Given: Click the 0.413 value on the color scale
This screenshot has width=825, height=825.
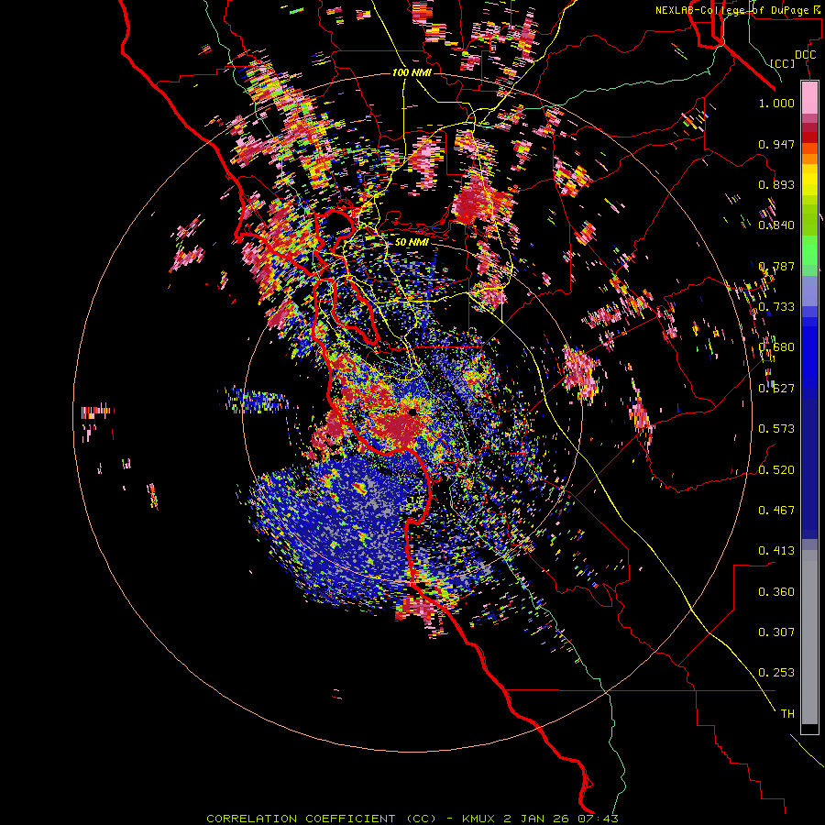Looking at the screenshot, I should (776, 551).
